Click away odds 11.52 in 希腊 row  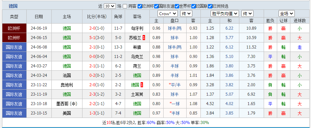[251, 47]
